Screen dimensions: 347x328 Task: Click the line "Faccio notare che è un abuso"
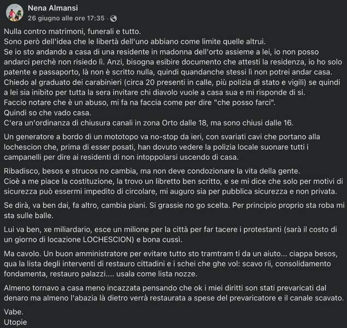tap(126, 102)
